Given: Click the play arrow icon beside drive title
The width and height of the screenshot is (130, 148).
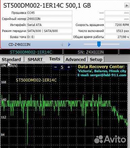Looking at the screenshot, I should (127, 5).
